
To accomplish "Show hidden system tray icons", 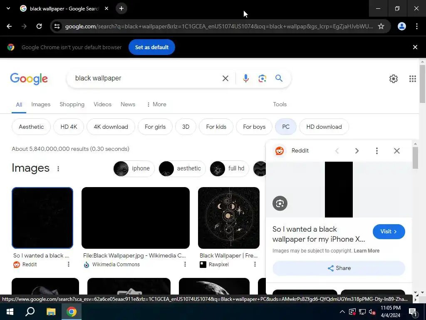I will click(x=342, y=312).
